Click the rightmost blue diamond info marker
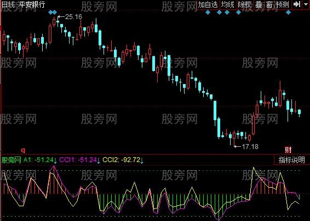The image size is (310, 221). [289, 13]
